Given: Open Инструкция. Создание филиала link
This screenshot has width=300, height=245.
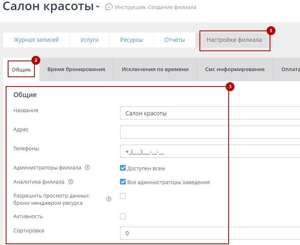Looking at the screenshot, I should (155, 7).
